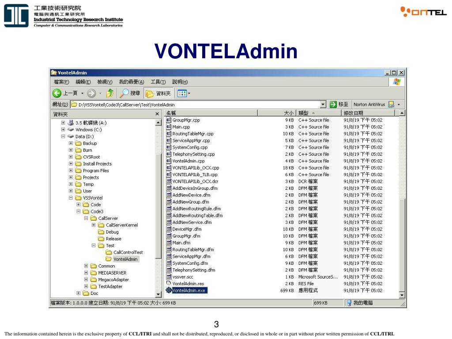Image resolution: width=452 pixels, height=339 pixels.
Task: Expand the 3.5 floppy drive A: node
Action: [x=63, y=123]
